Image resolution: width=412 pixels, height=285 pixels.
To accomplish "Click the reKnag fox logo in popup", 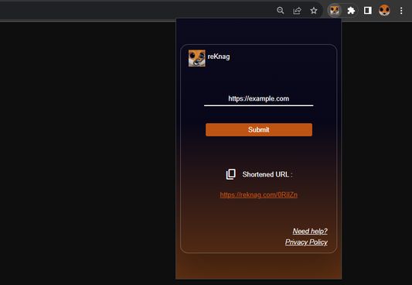I will 197,58.
